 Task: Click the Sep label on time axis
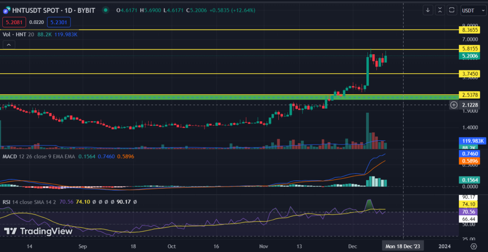(x=82, y=246)
